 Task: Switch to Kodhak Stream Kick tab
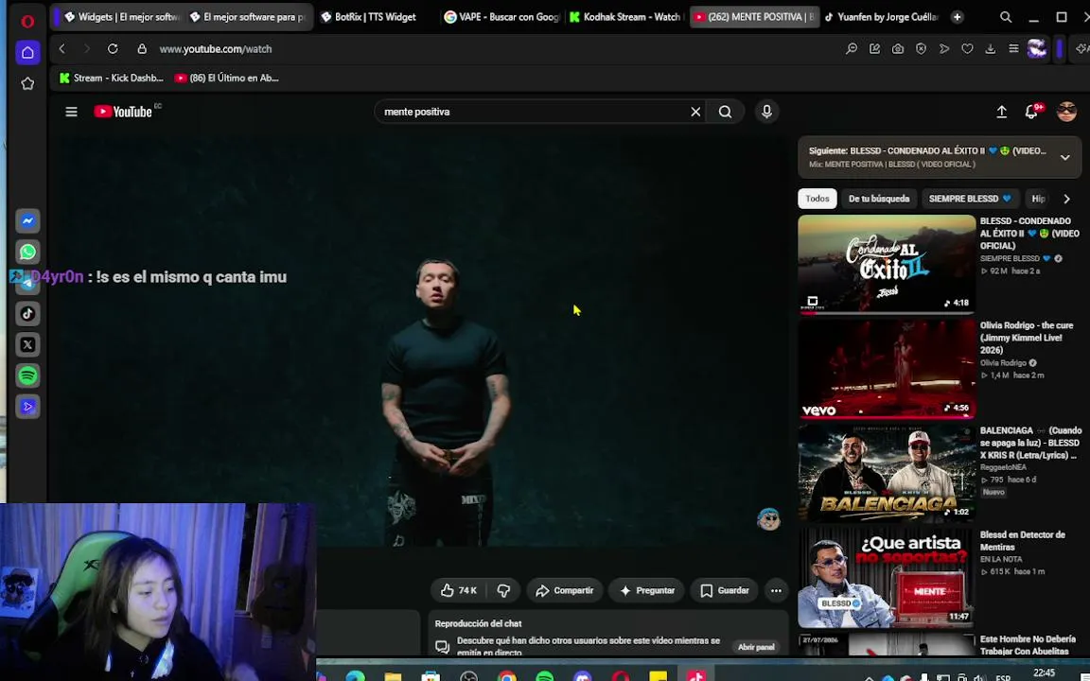[x=625, y=17]
